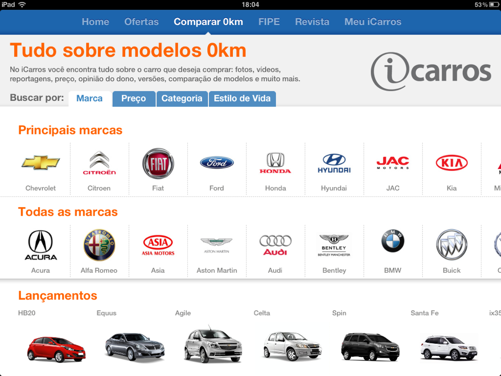Screen dimensions: 501x376
Task: Pick the BMW roundel logo
Action: [393, 241]
